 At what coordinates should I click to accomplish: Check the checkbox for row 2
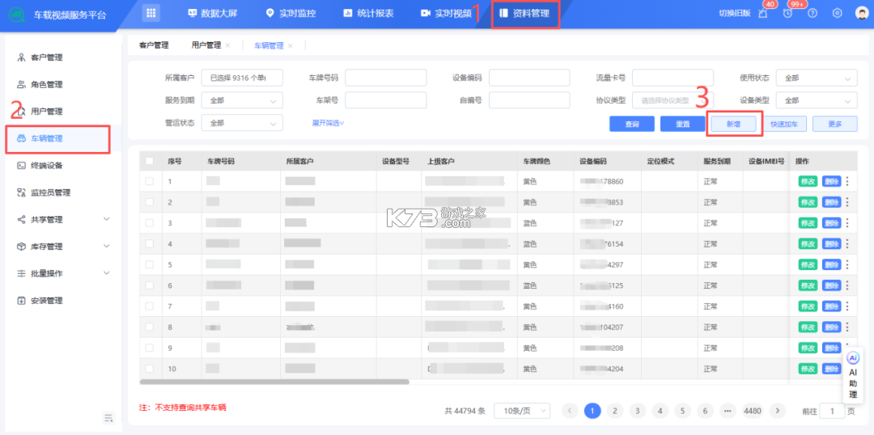click(x=150, y=201)
